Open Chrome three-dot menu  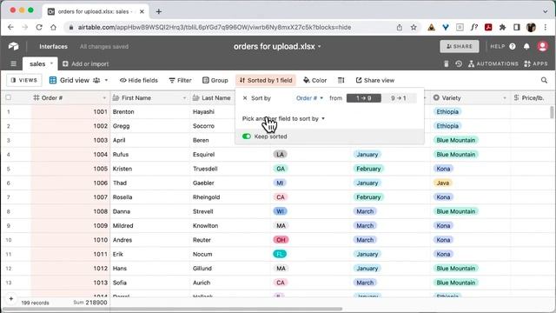pyautogui.click(x=546, y=27)
